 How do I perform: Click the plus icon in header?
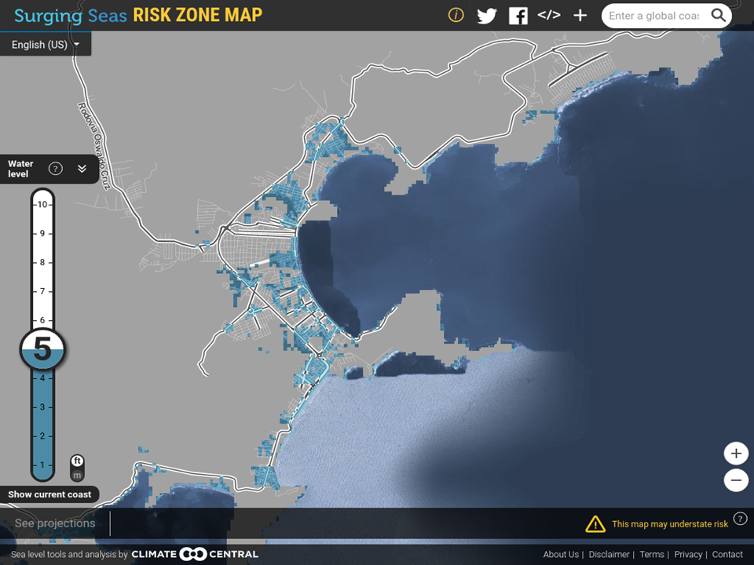pos(580,16)
